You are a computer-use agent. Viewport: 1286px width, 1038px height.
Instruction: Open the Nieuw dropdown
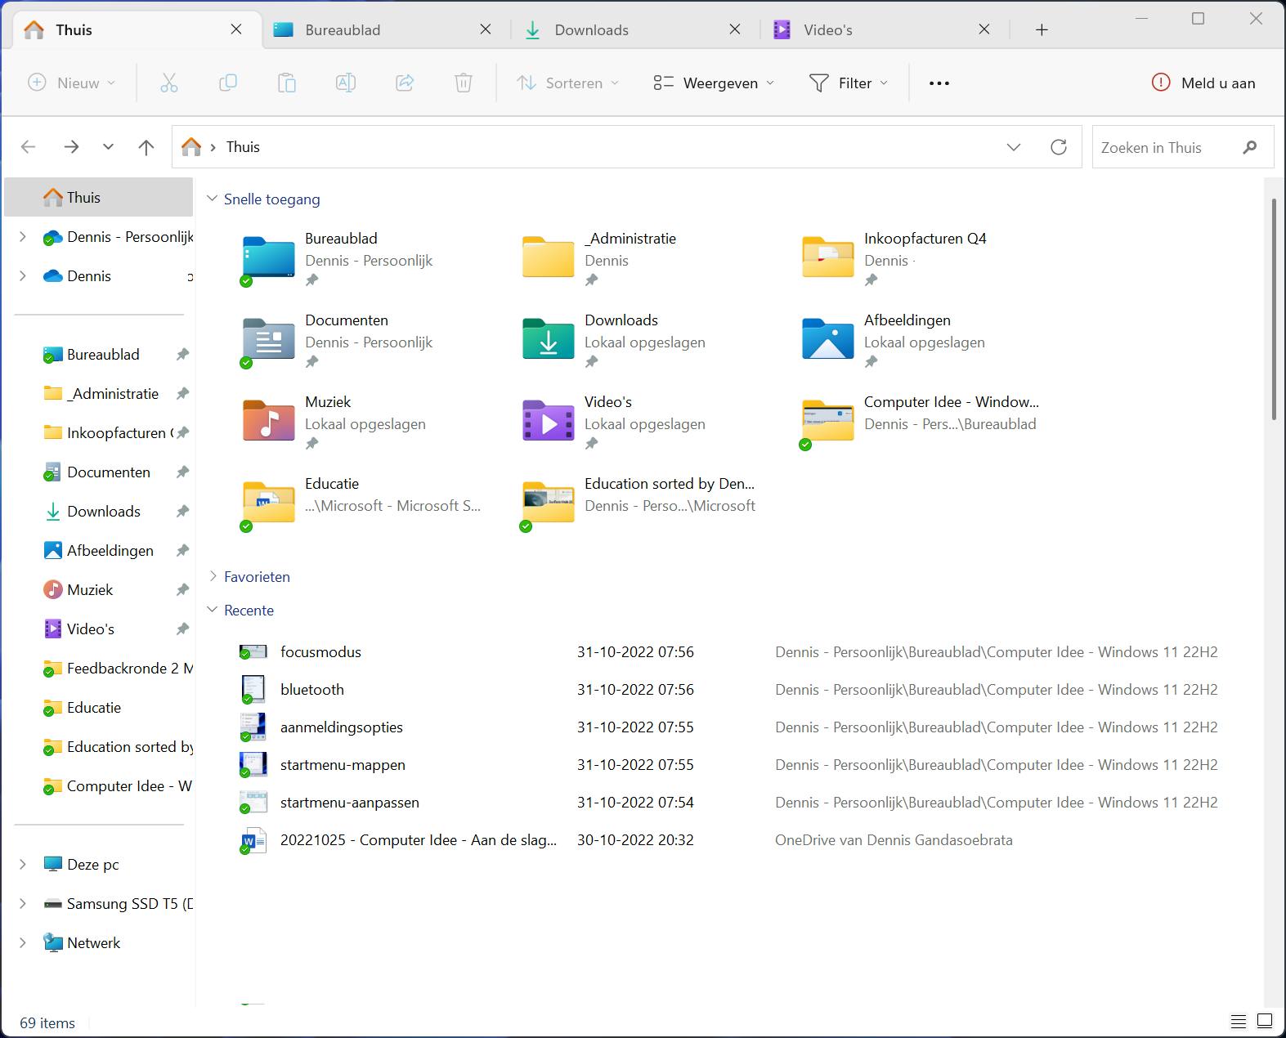(x=72, y=83)
